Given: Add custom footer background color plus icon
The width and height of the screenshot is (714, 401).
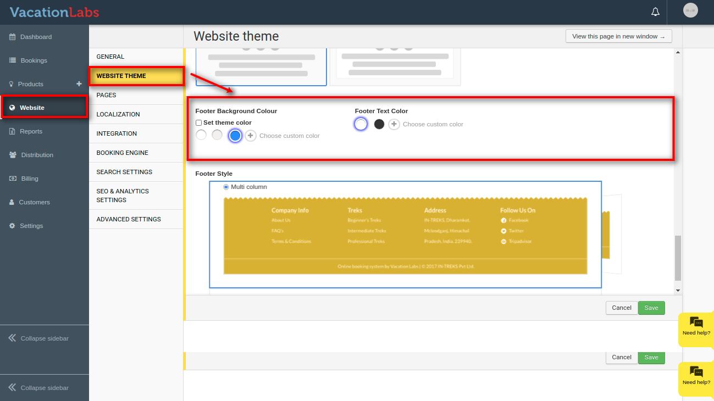Looking at the screenshot, I should (250, 136).
